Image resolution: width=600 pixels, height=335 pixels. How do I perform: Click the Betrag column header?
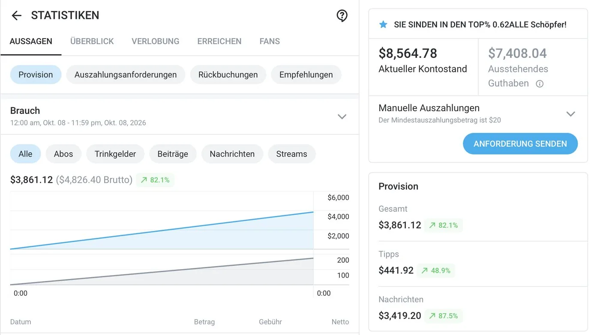(x=204, y=322)
